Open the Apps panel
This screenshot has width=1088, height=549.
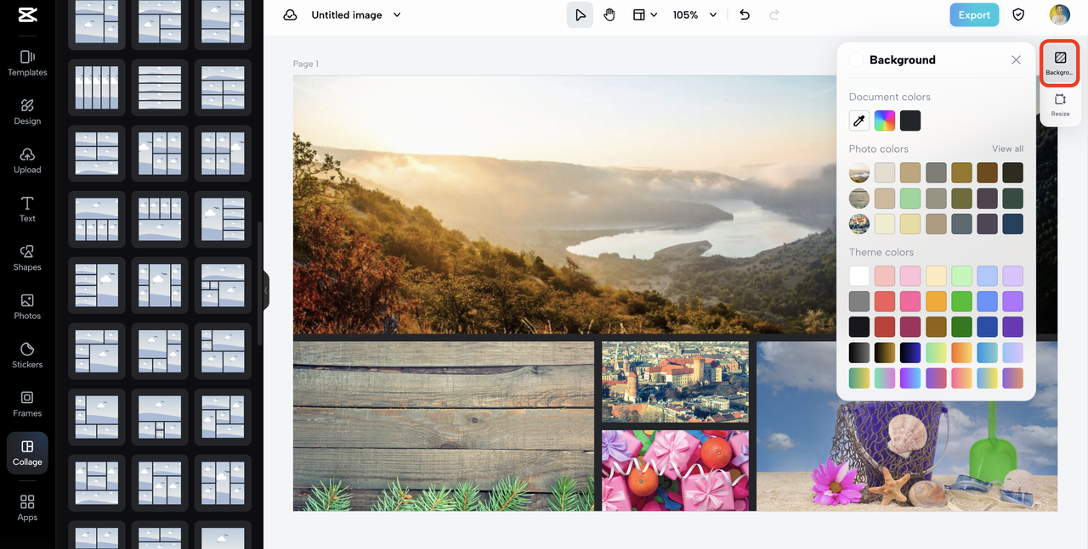tap(27, 507)
